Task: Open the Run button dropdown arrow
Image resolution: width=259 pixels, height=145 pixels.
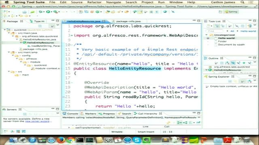Action: [51, 12]
